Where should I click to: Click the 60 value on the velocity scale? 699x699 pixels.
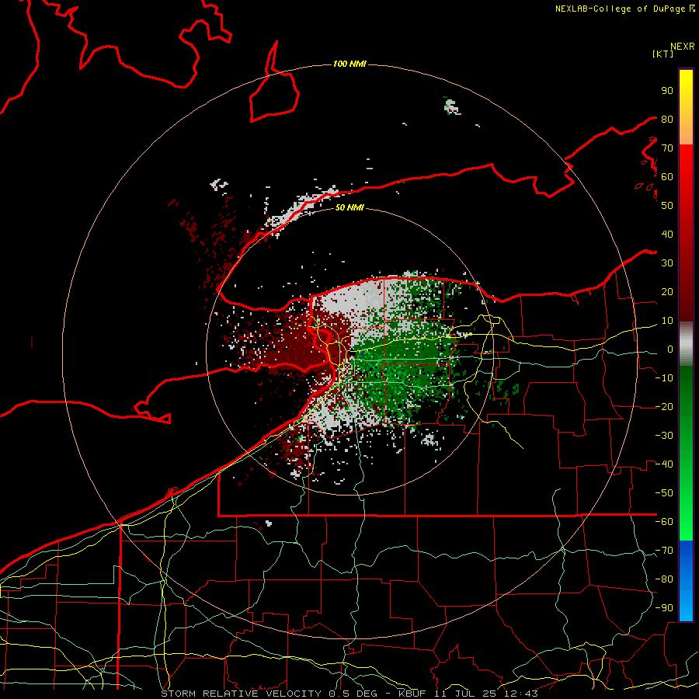pos(667,177)
